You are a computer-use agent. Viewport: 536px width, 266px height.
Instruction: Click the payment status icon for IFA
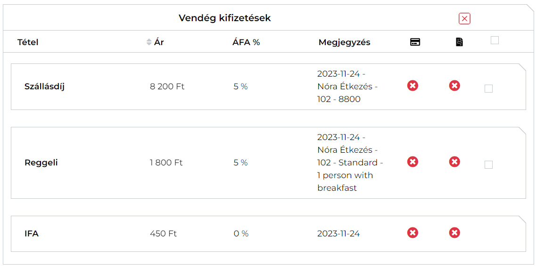coord(412,233)
